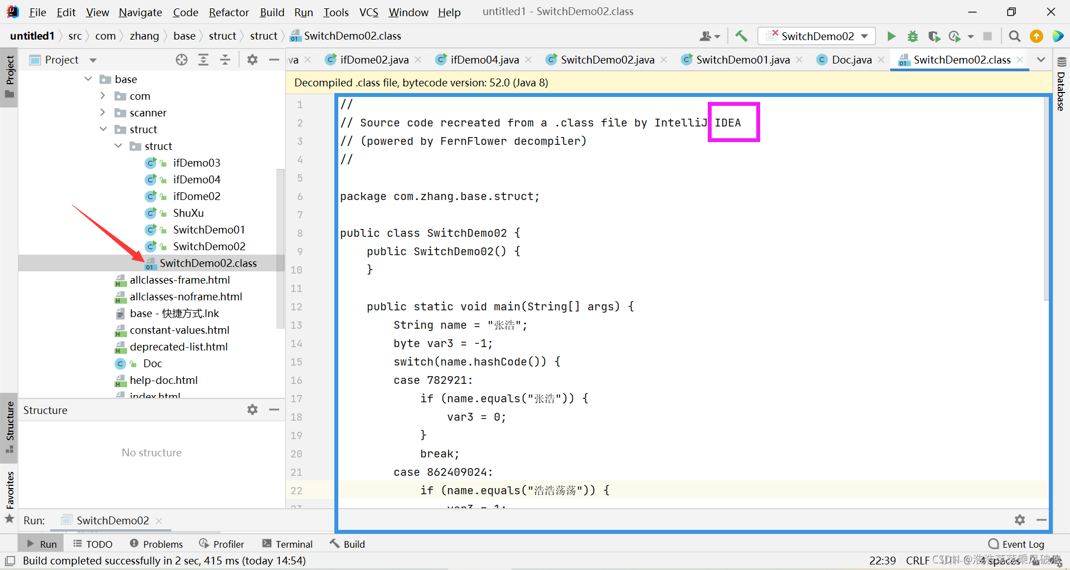Open the VCS menu
1070x570 pixels.
(368, 12)
